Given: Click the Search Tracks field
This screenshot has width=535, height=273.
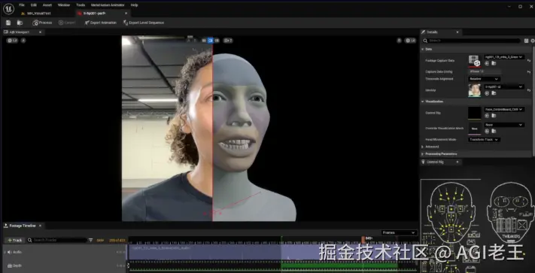Looking at the screenshot, I should click(x=56, y=240).
